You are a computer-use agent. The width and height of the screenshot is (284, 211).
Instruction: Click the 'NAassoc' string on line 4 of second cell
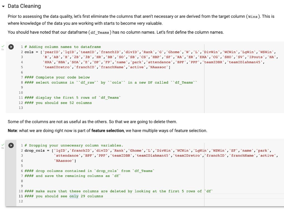64,161
